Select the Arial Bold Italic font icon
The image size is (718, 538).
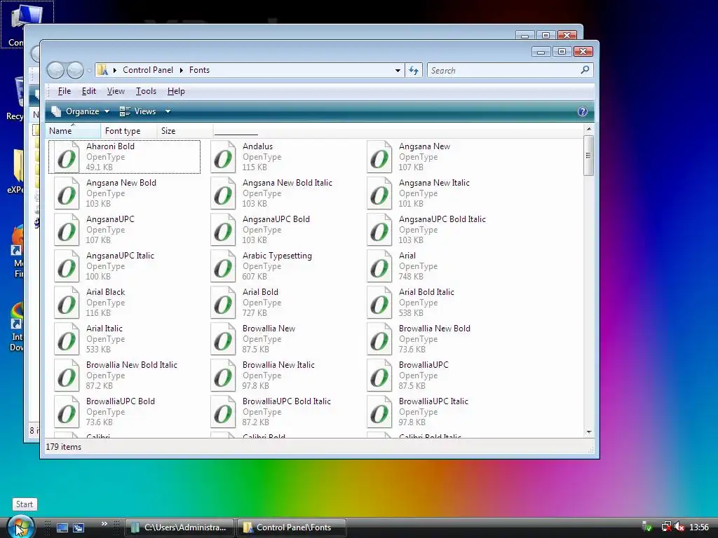[379, 303]
